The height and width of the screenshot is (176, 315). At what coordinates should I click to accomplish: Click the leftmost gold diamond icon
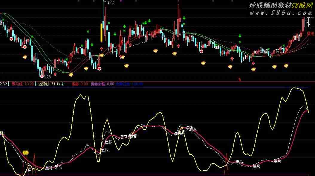(x=25, y=57)
